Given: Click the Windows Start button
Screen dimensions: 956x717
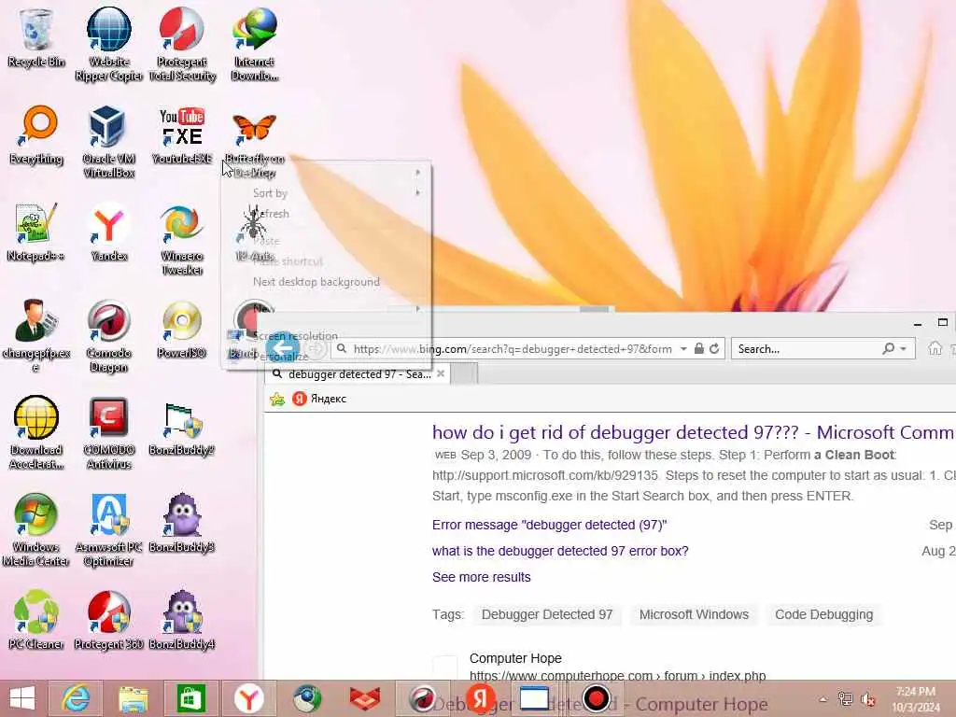Looking at the screenshot, I should (x=22, y=698).
